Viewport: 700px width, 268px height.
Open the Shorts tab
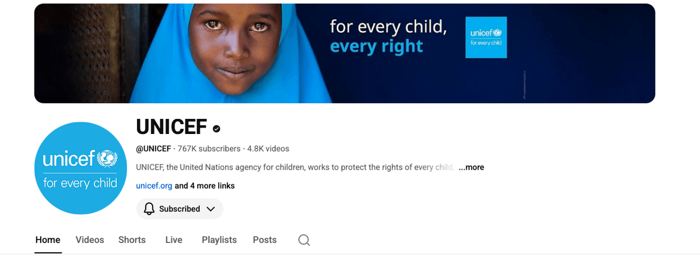pyautogui.click(x=132, y=240)
